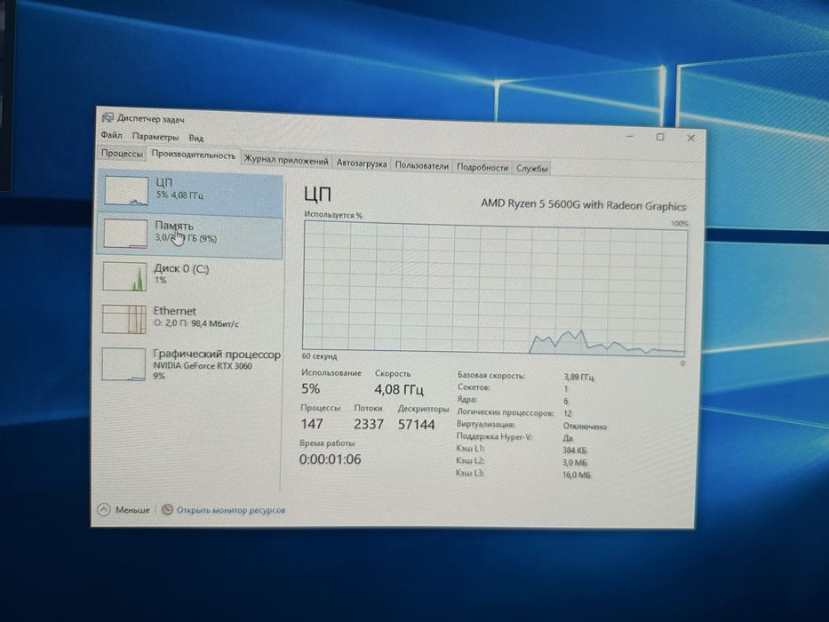This screenshot has width=829, height=622.
Task: Click the Память mini graph thumbnail
Action: [x=126, y=233]
